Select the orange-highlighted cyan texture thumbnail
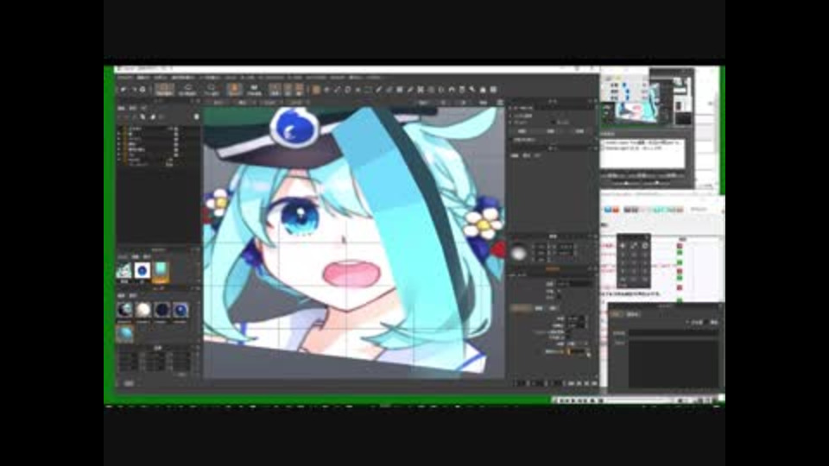829x466 pixels. click(161, 271)
